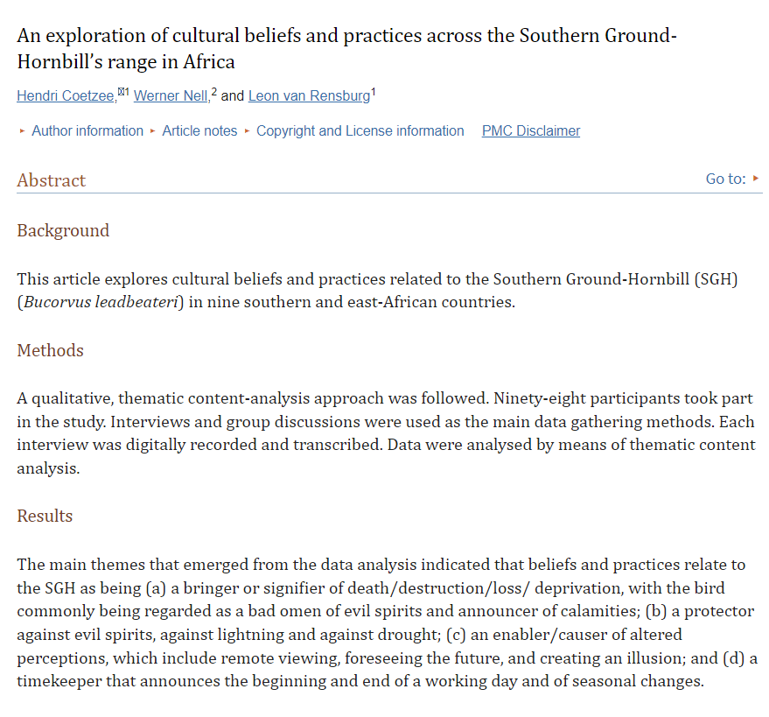Expand Author information section

87,131
